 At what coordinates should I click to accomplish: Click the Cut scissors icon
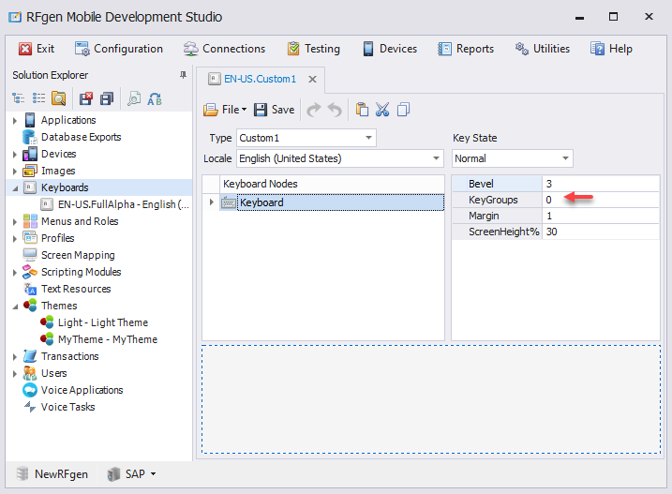(x=382, y=110)
